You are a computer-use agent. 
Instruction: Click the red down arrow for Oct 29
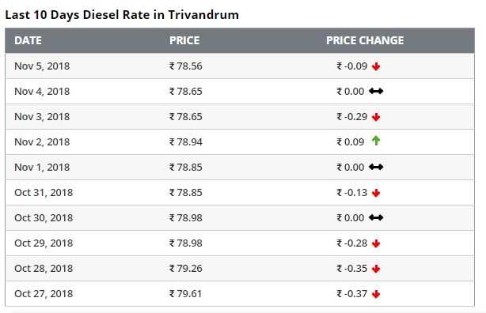point(376,243)
